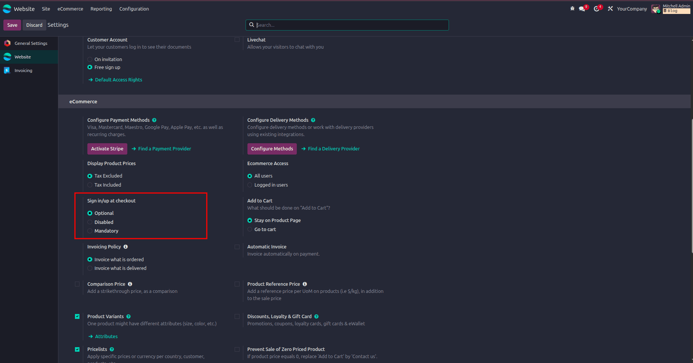Open the debug bug icon menu
This screenshot has height=363, width=693.
point(572,9)
